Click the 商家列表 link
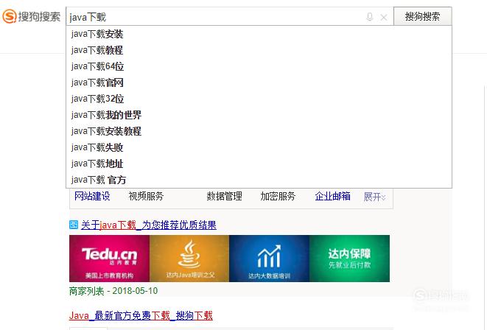 point(87,291)
